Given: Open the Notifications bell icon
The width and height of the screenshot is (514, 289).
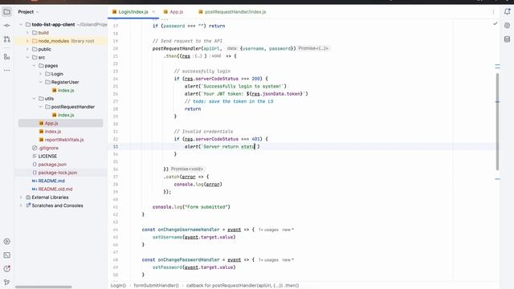Looking at the screenshot, I should coord(507,12).
